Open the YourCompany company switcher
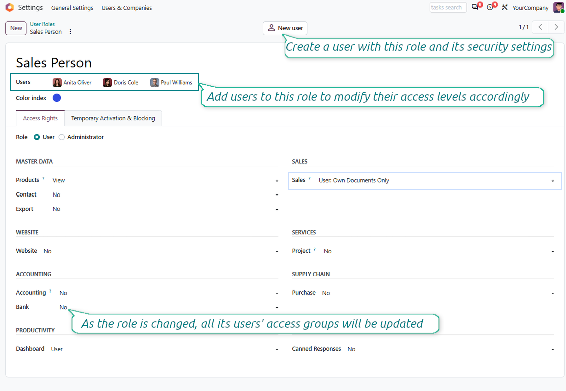The image size is (566, 391). (530, 8)
